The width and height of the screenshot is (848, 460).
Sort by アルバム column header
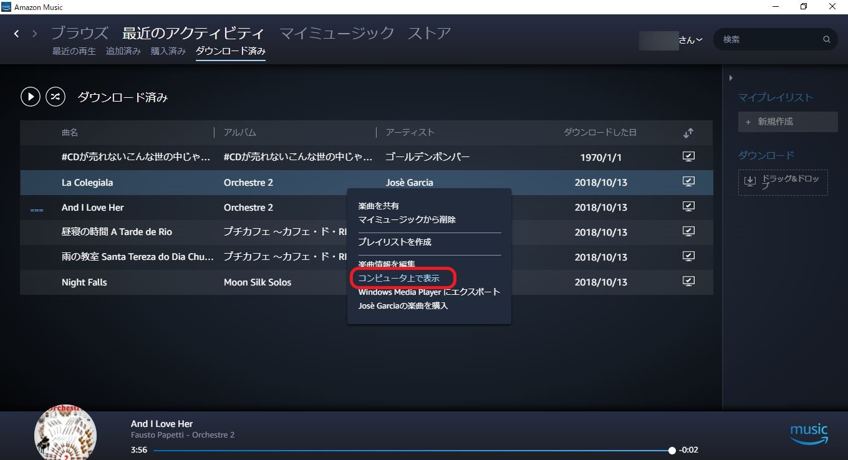coord(240,133)
